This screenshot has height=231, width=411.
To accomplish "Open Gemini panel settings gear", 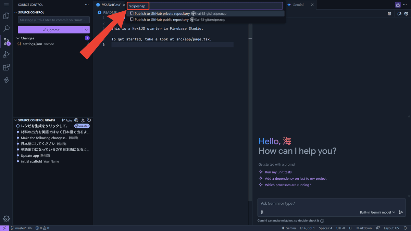I will point(406,14).
